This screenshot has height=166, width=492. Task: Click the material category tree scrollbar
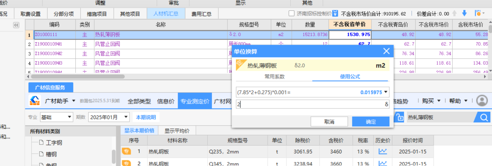[114, 157]
